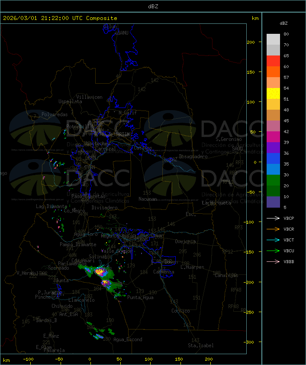
Task: Click the Pasarela place label
Action: [54, 350]
